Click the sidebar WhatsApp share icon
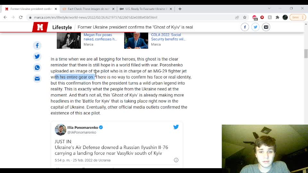Image resolution: width=308 pixels, height=173 pixels. (x=37, y=68)
